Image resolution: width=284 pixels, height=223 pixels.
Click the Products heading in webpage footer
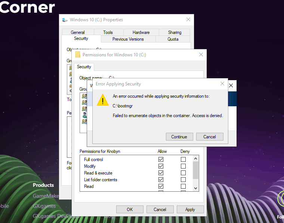43,185
